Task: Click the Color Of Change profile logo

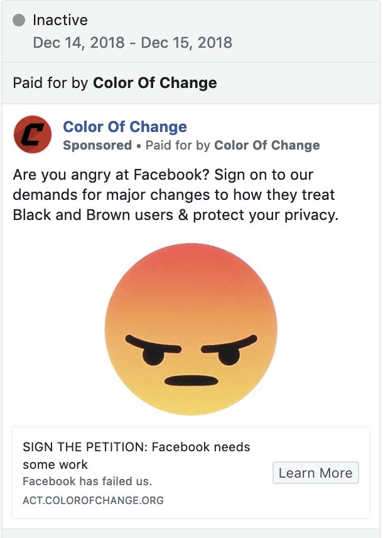Action: point(33,134)
